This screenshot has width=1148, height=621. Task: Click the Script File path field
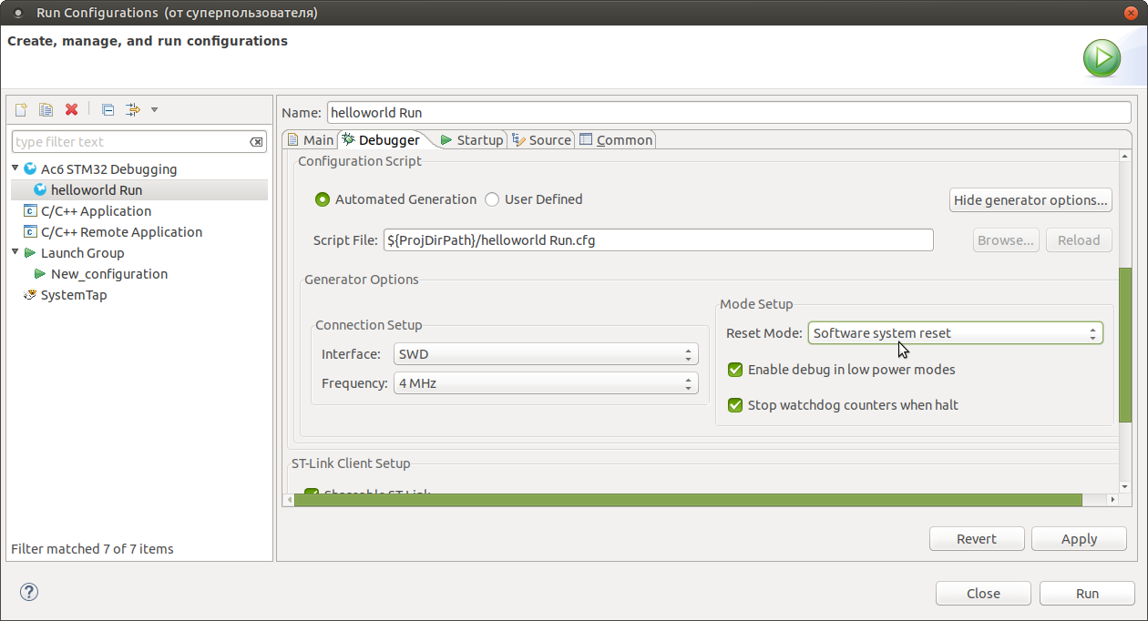tap(658, 240)
